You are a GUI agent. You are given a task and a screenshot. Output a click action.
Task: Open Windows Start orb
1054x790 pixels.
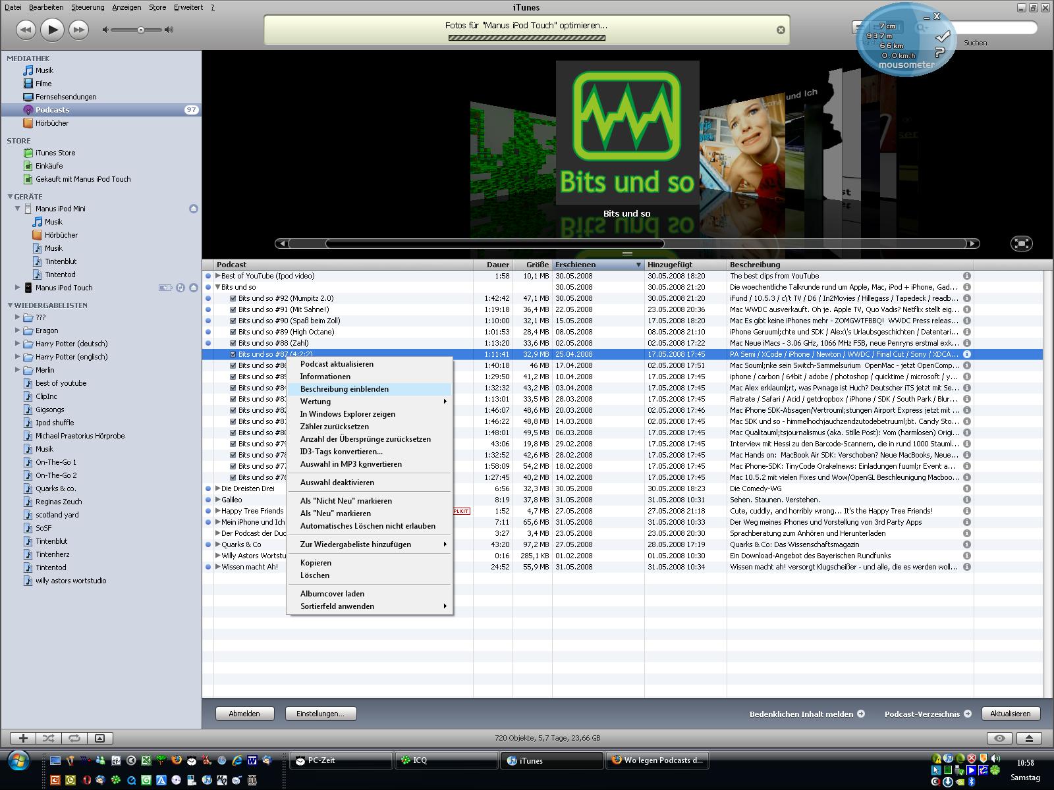pos(18,761)
